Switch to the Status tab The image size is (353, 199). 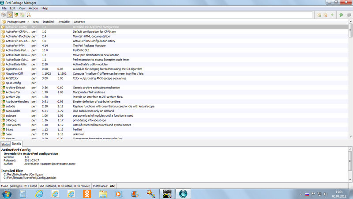point(5,144)
